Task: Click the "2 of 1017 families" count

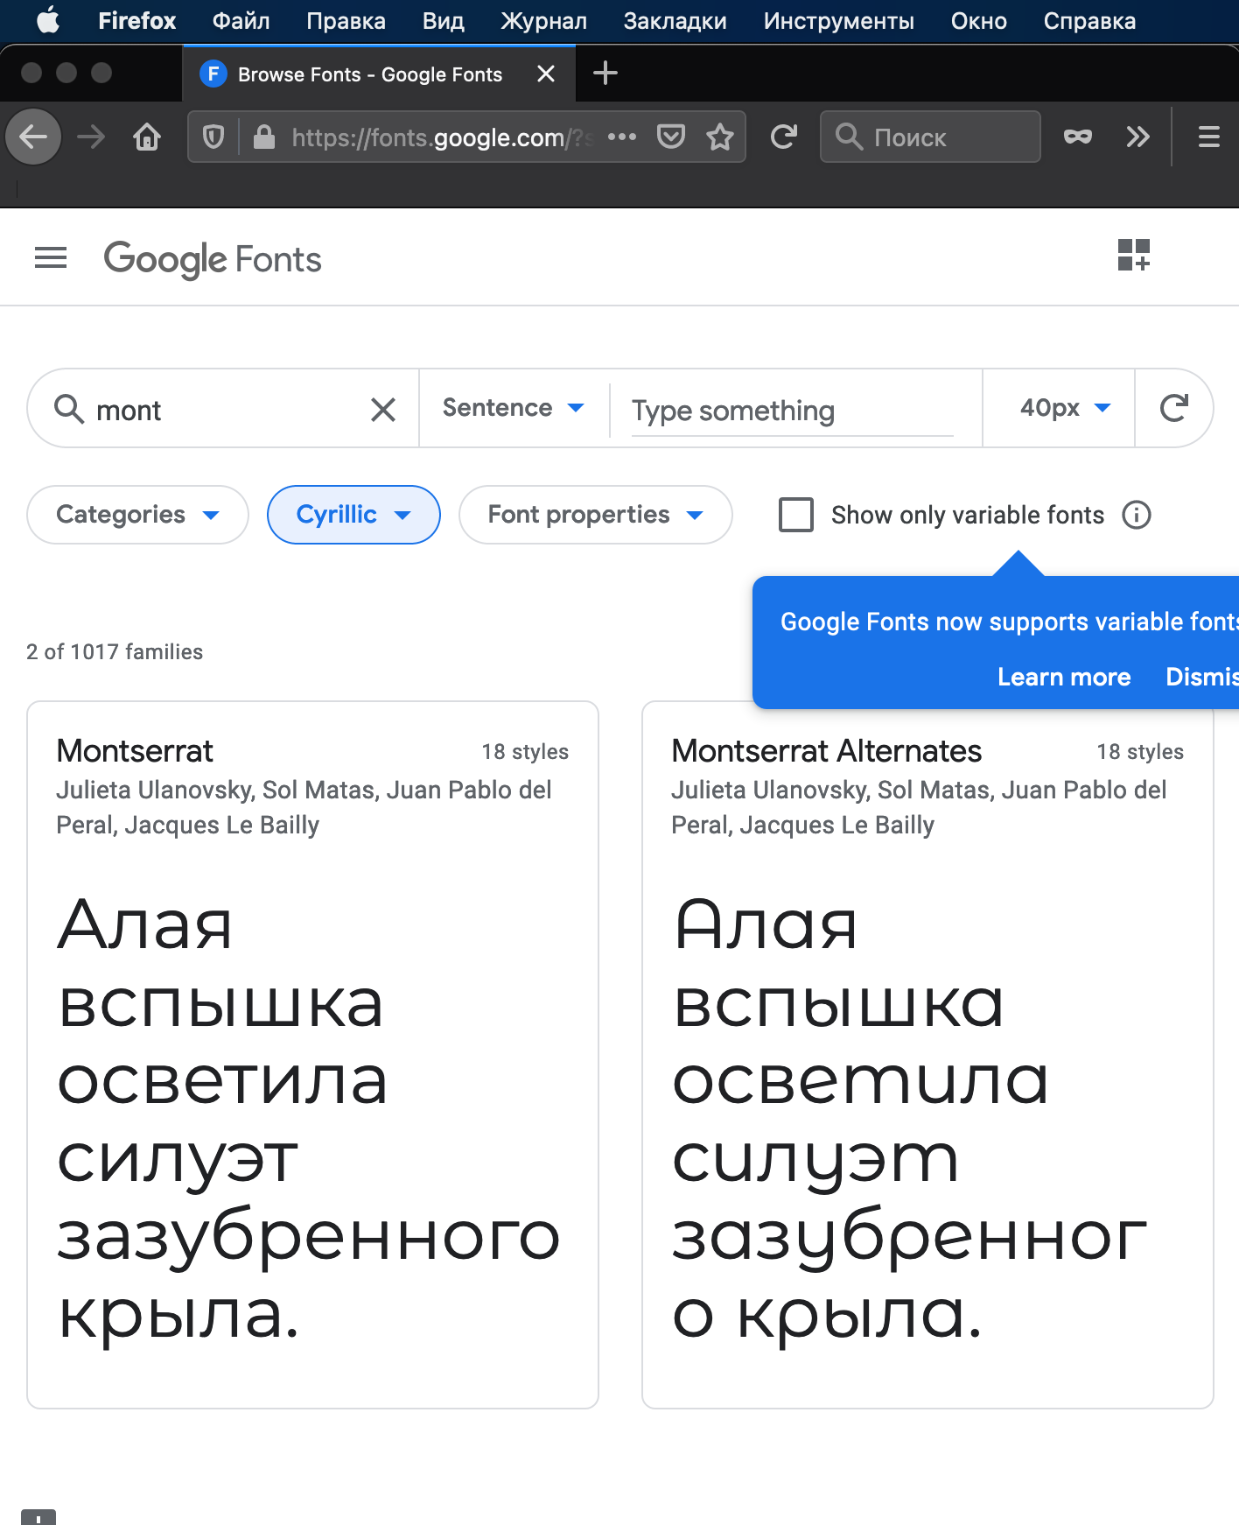Action: click(x=115, y=652)
